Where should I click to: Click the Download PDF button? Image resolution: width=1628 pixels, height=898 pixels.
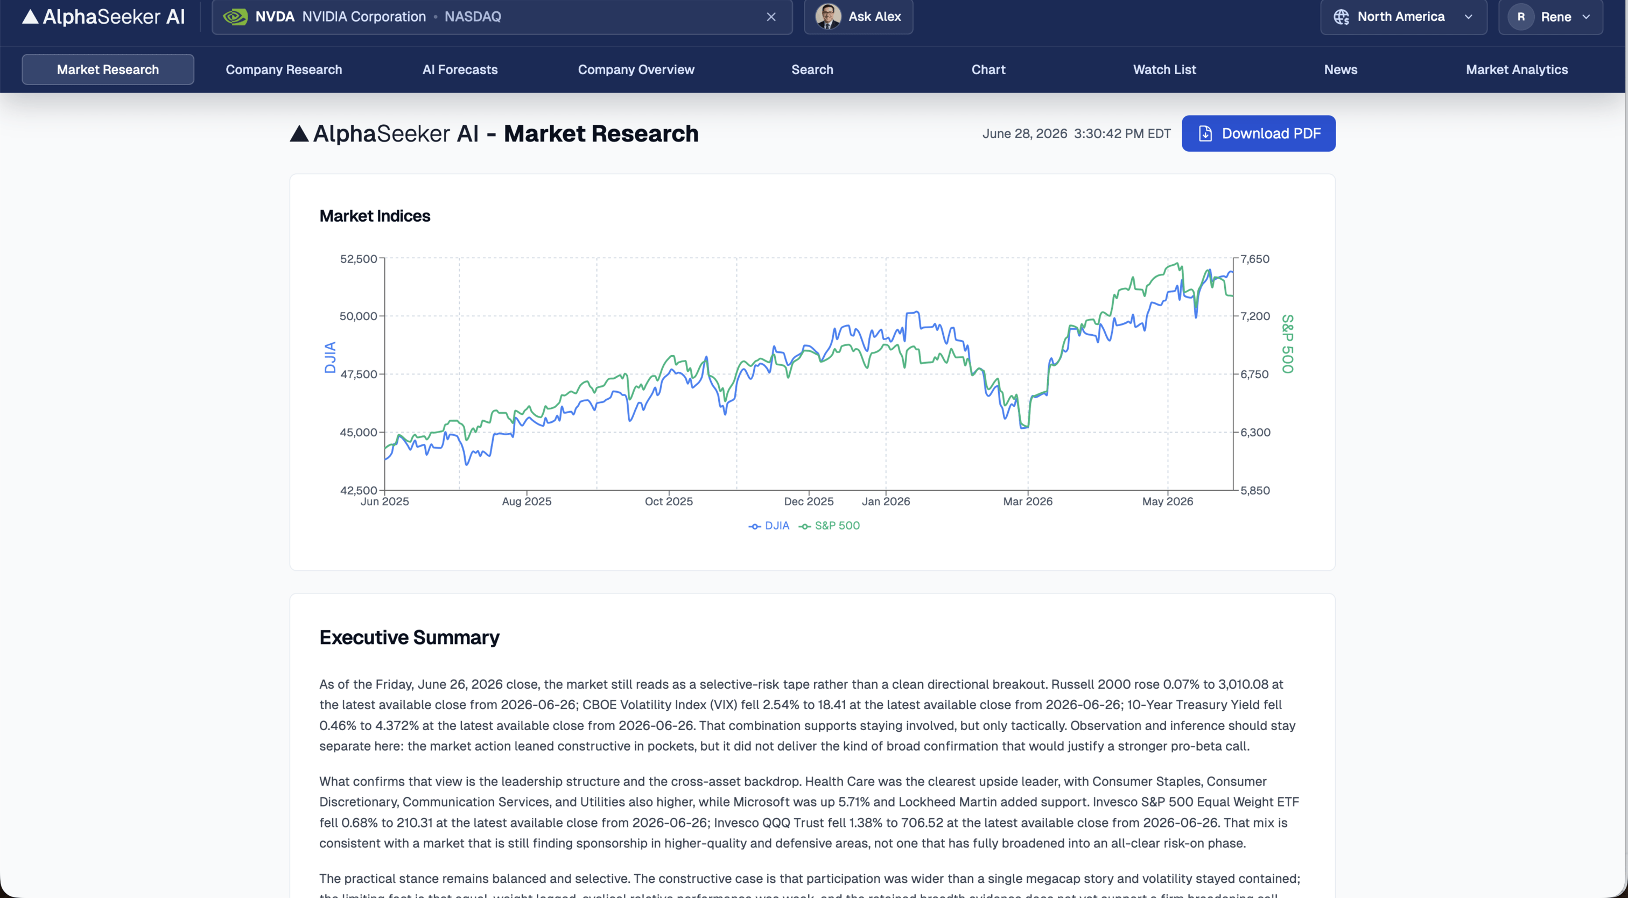click(x=1258, y=133)
